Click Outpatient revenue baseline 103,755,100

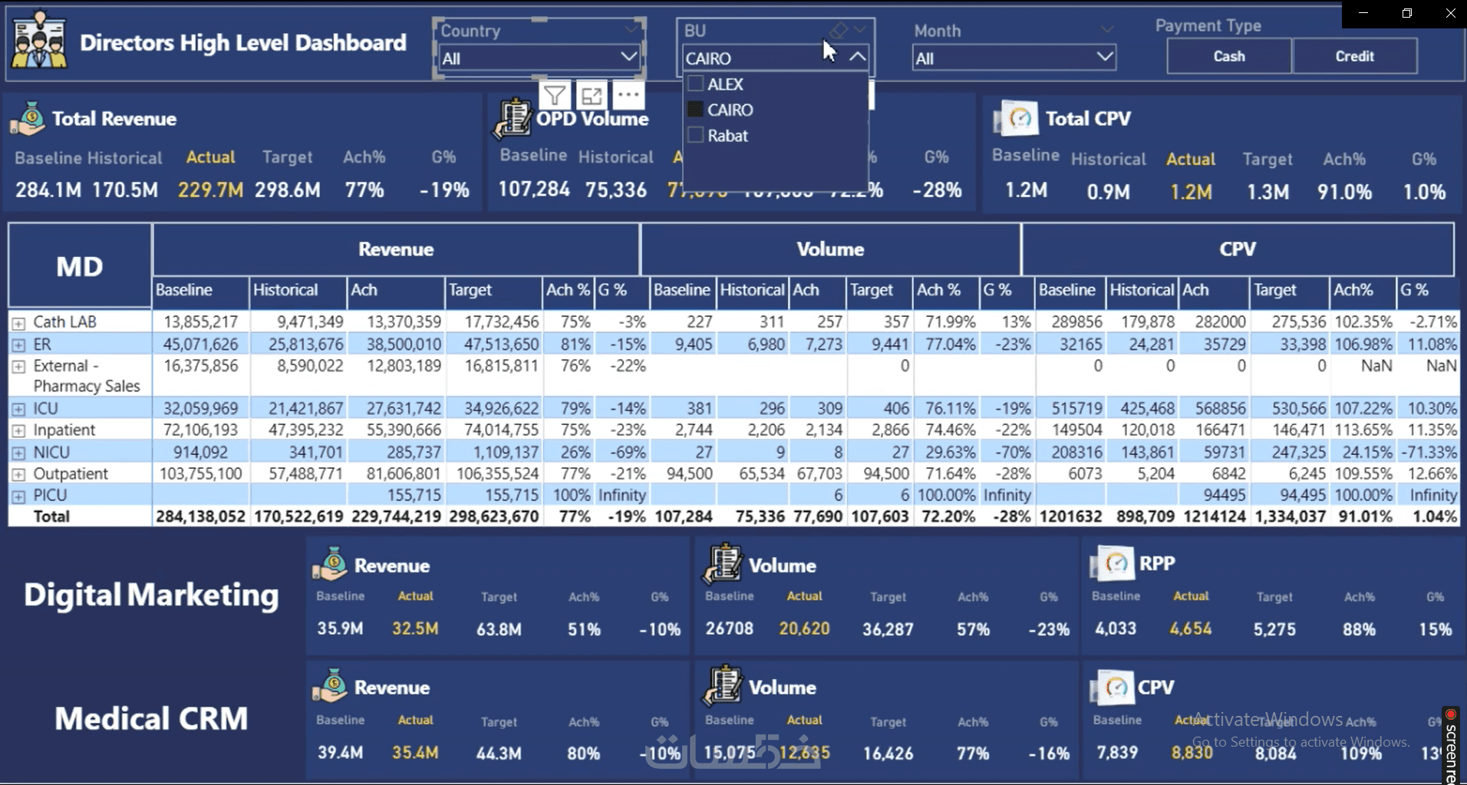[200, 474]
